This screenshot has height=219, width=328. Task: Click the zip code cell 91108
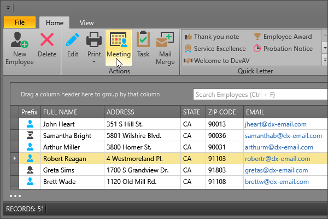[x=225, y=182]
